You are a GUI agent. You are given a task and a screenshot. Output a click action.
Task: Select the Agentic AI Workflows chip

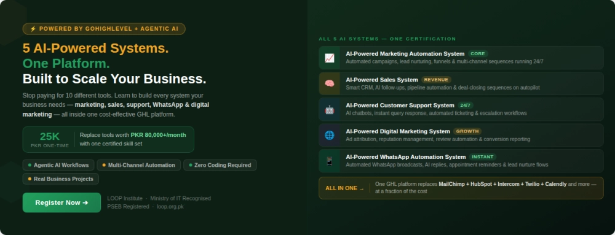[x=58, y=165]
